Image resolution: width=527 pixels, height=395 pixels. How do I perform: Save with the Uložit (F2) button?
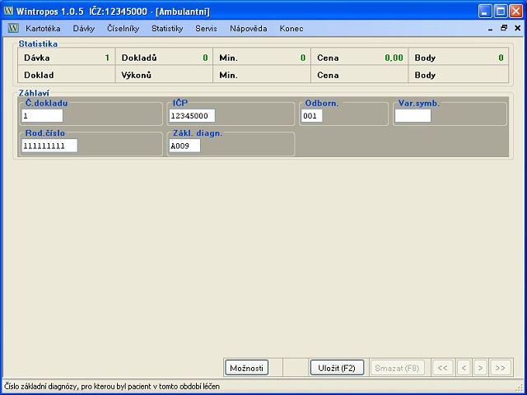(x=337, y=368)
